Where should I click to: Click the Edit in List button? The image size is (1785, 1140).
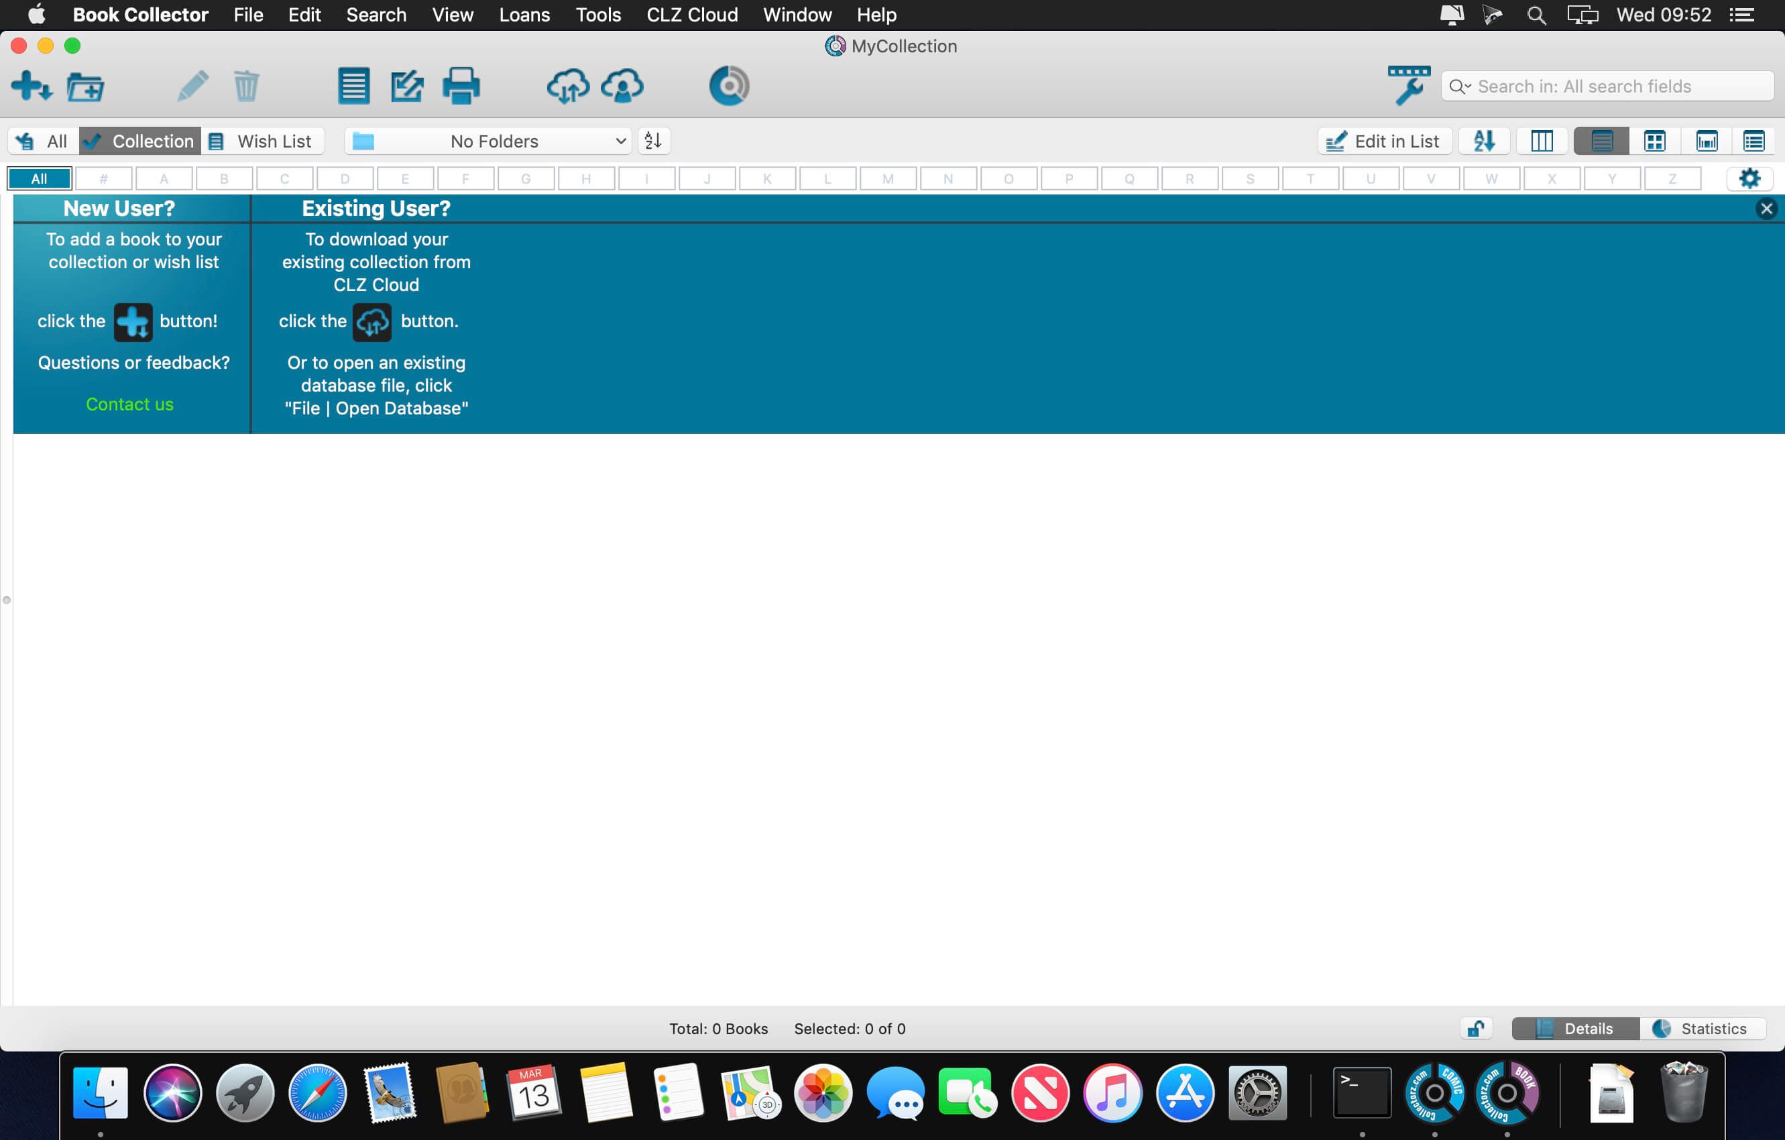[1383, 141]
